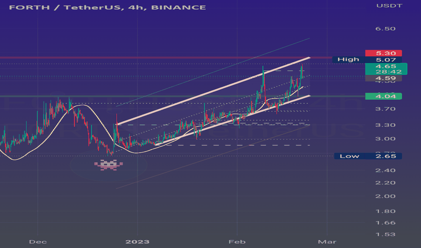
Task: Click the 3.00 price axis value
Action: [x=385, y=139]
